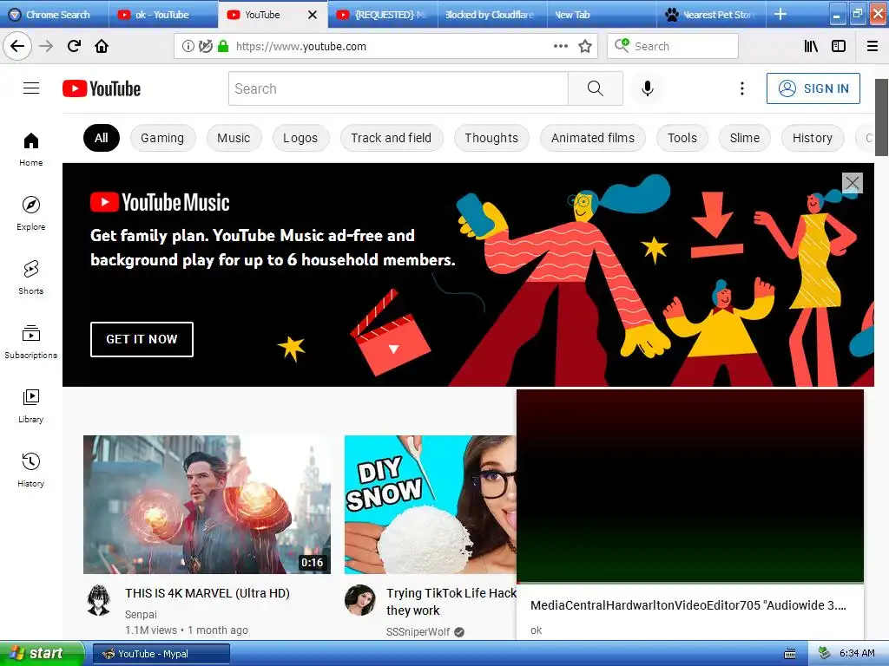Open History in the YouTube sidebar
The height and width of the screenshot is (666, 889).
click(31, 470)
